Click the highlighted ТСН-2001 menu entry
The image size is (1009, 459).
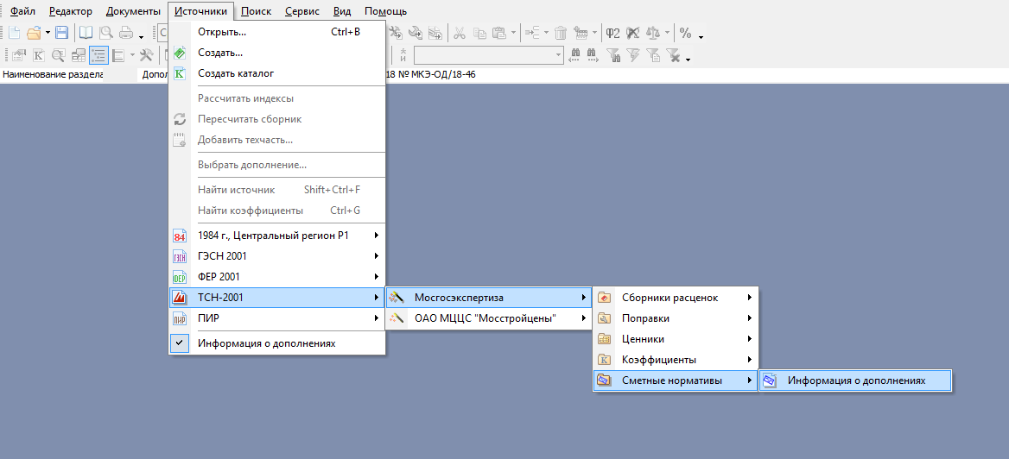click(277, 298)
